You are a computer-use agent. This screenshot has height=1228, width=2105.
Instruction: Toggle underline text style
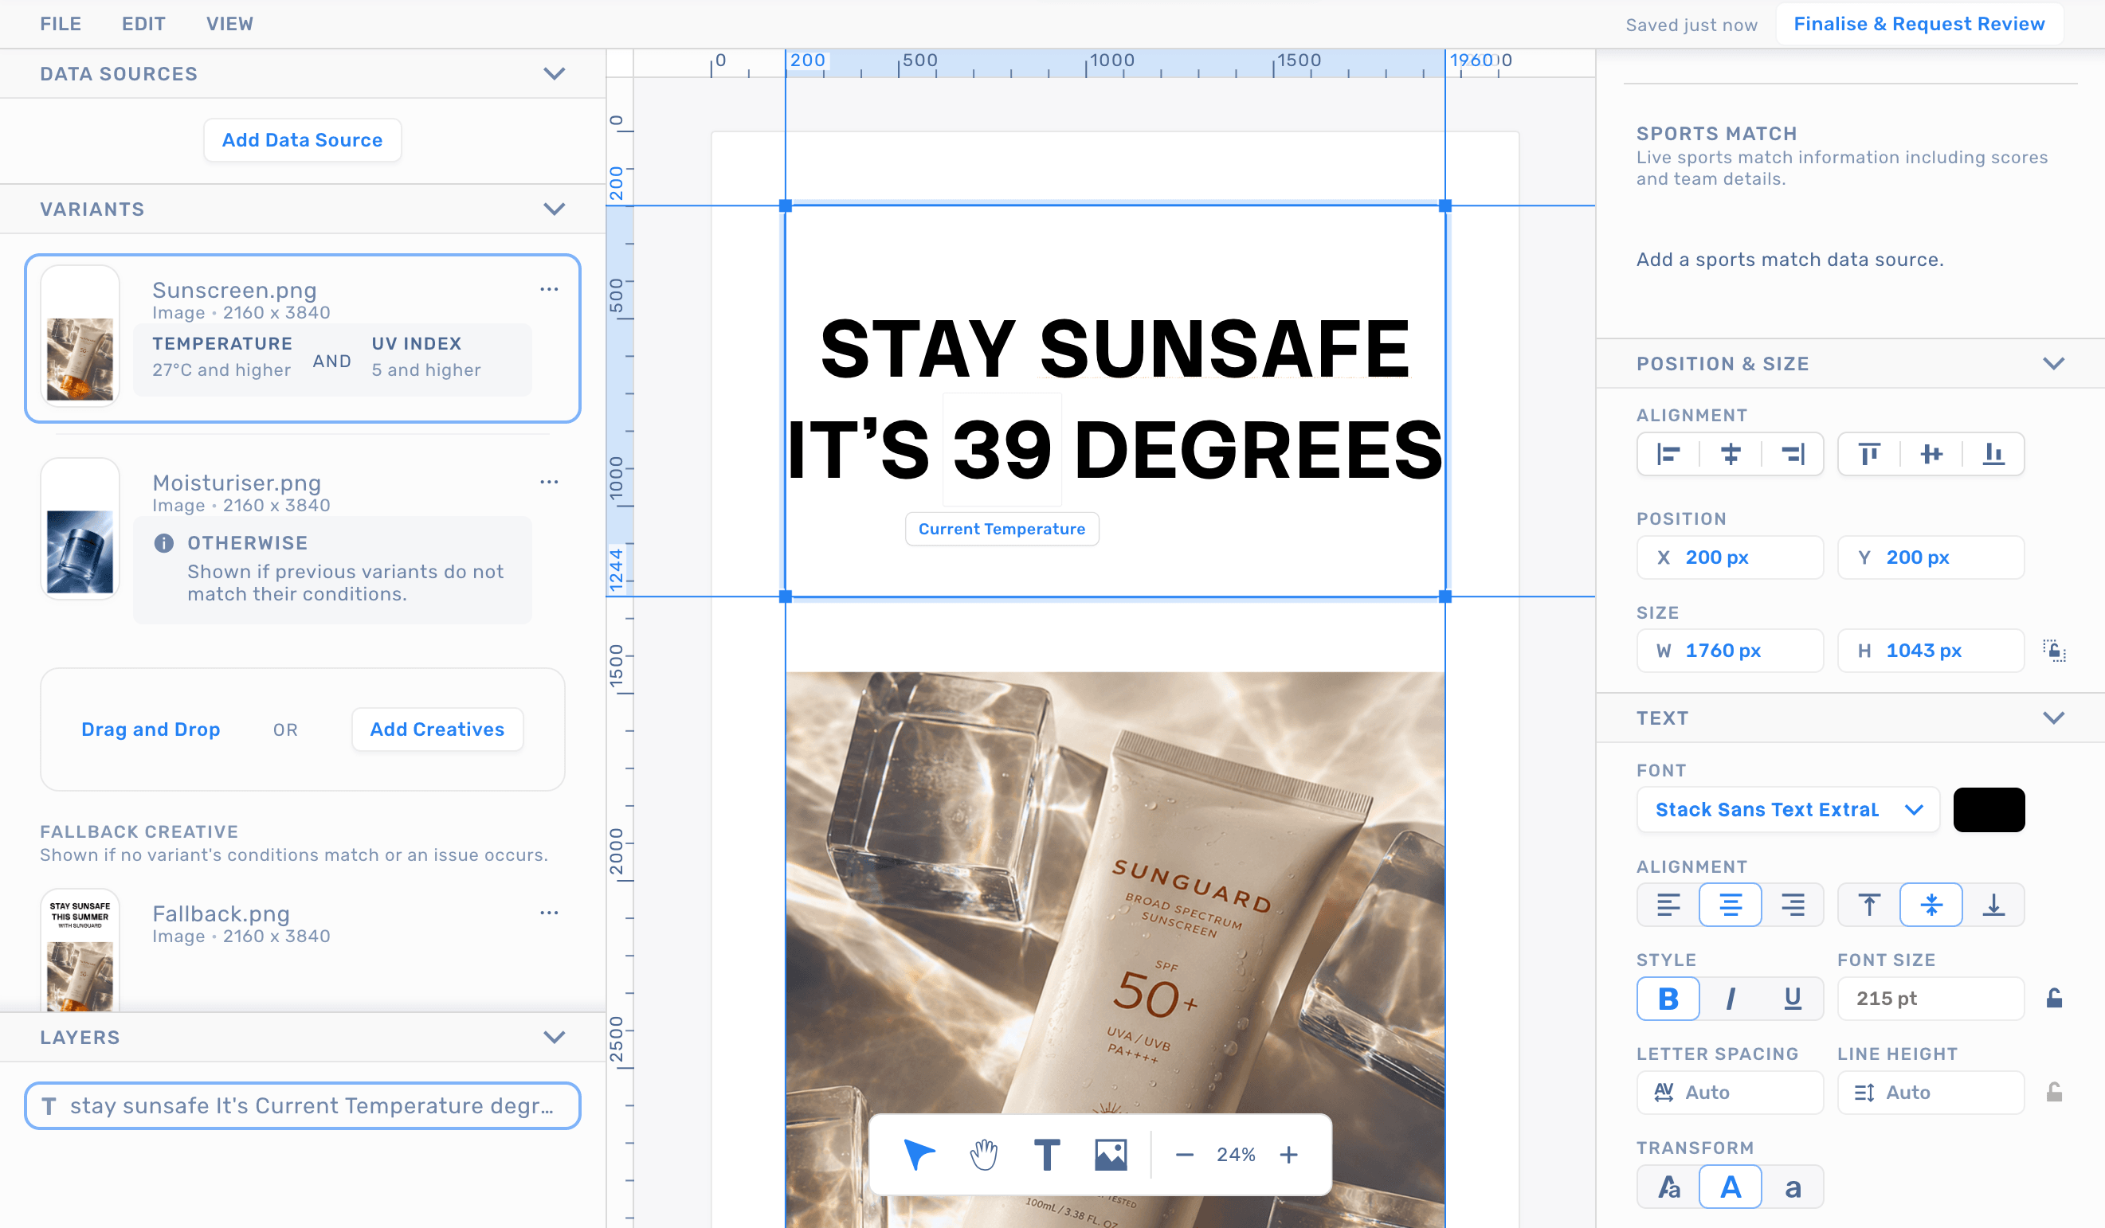pos(1793,999)
